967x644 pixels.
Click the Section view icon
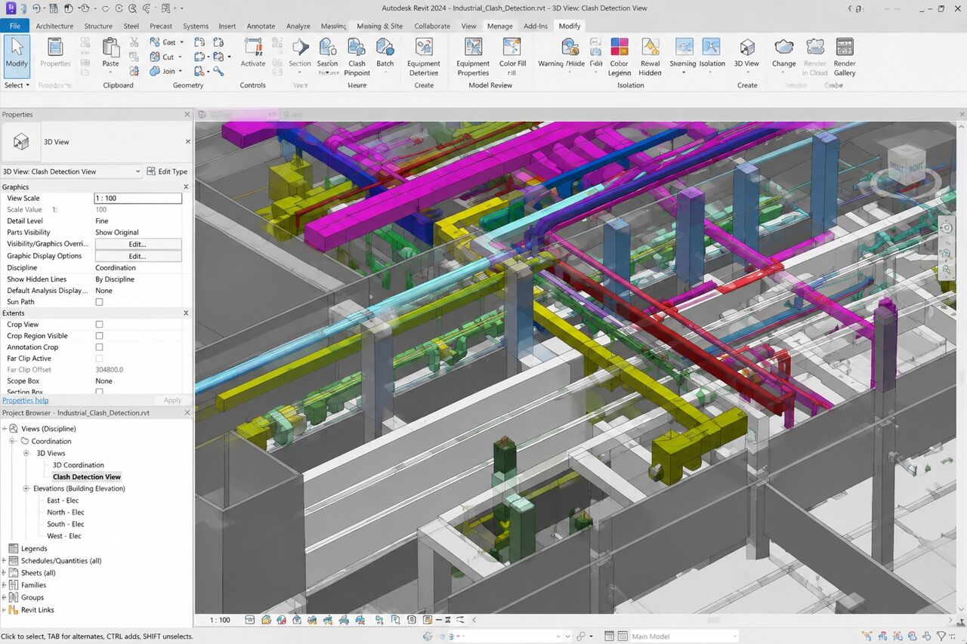[x=300, y=48]
